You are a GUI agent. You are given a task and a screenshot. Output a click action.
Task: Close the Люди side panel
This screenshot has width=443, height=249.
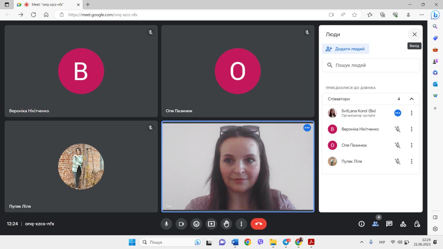[414, 34]
